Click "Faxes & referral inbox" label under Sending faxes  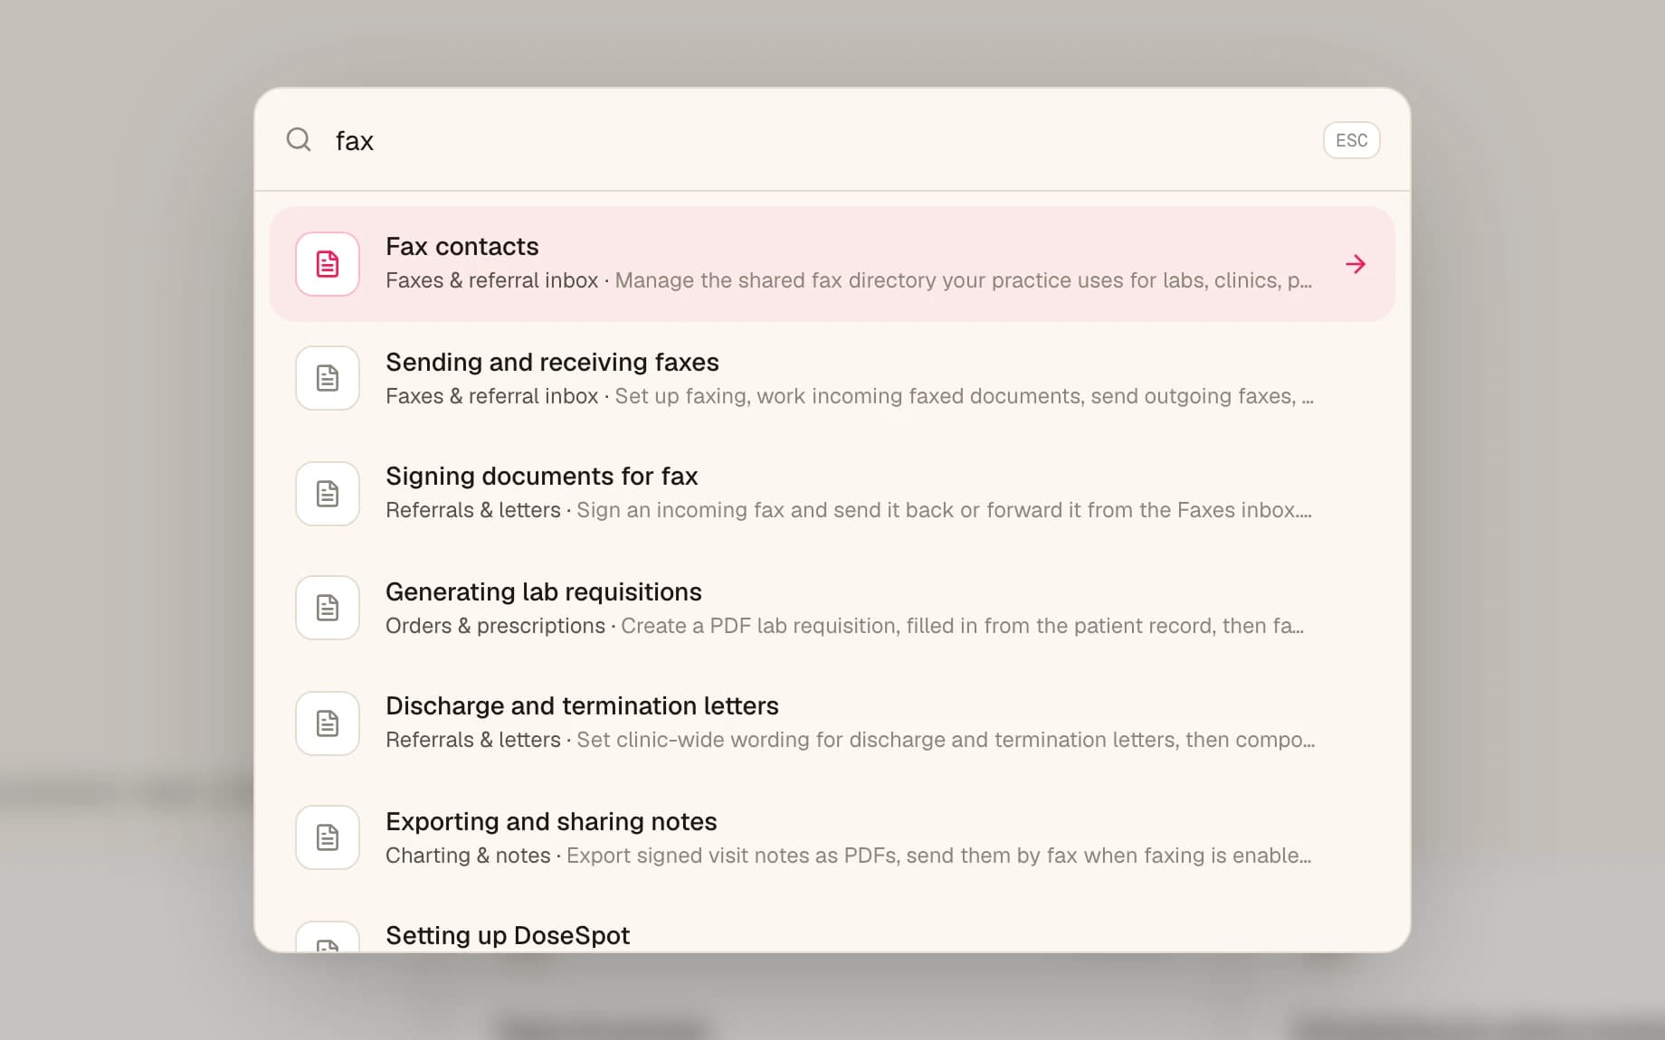(x=491, y=396)
